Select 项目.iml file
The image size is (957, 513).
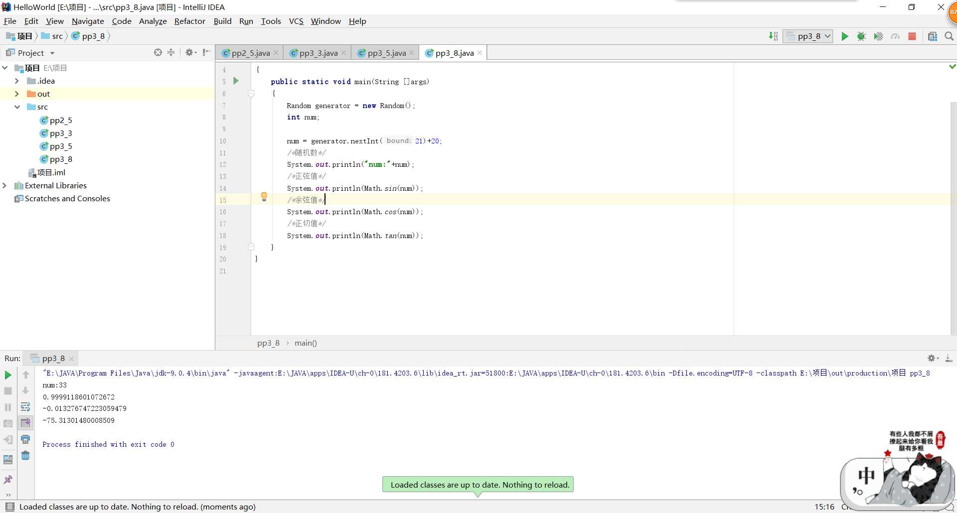[46, 172]
